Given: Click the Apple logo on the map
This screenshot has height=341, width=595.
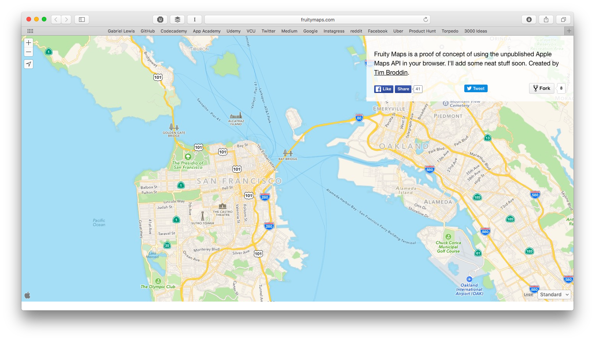Looking at the screenshot, I should pos(27,295).
